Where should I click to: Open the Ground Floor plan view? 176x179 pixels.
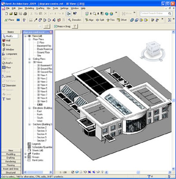[x=43, y=53]
